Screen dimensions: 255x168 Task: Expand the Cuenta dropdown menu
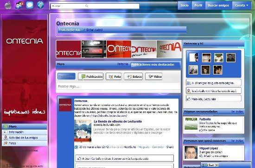242,6
